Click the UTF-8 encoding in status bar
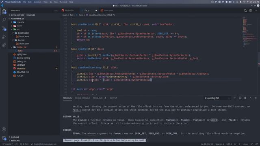This screenshot has width=260, height=146. pos(229,144)
